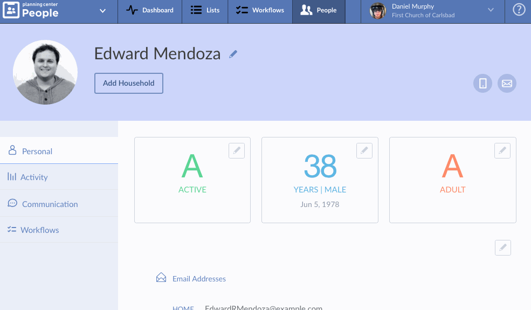
Task: Select Personal in the sidebar
Action: [x=37, y=151]
